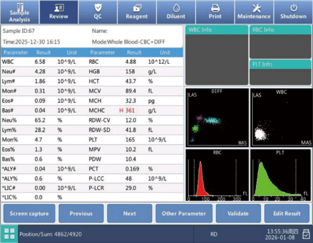Click the *ALY# parameter label
This screenshot has height=243, width=313.
(9, 169)
